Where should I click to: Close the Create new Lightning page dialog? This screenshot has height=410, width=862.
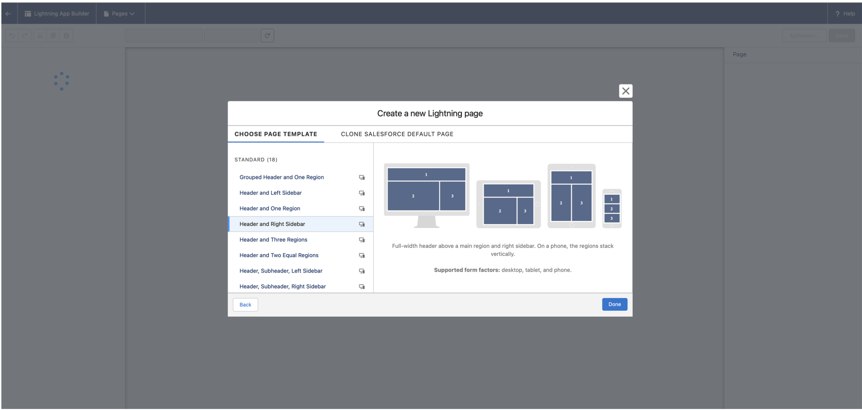click(x=625, y=91)
